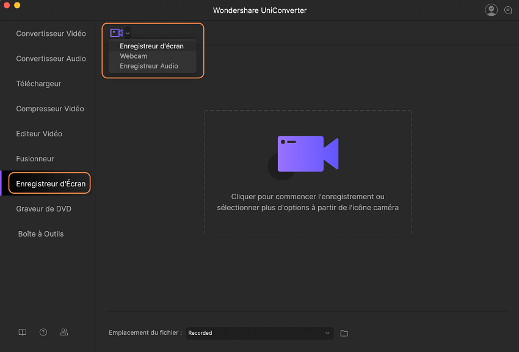Go to Convertisseur Audio section

click(x=51, y=59)
